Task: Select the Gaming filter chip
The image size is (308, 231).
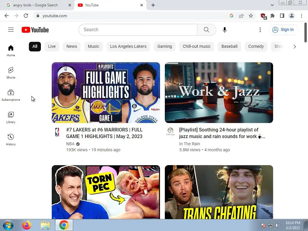Action: pos(165,47)
